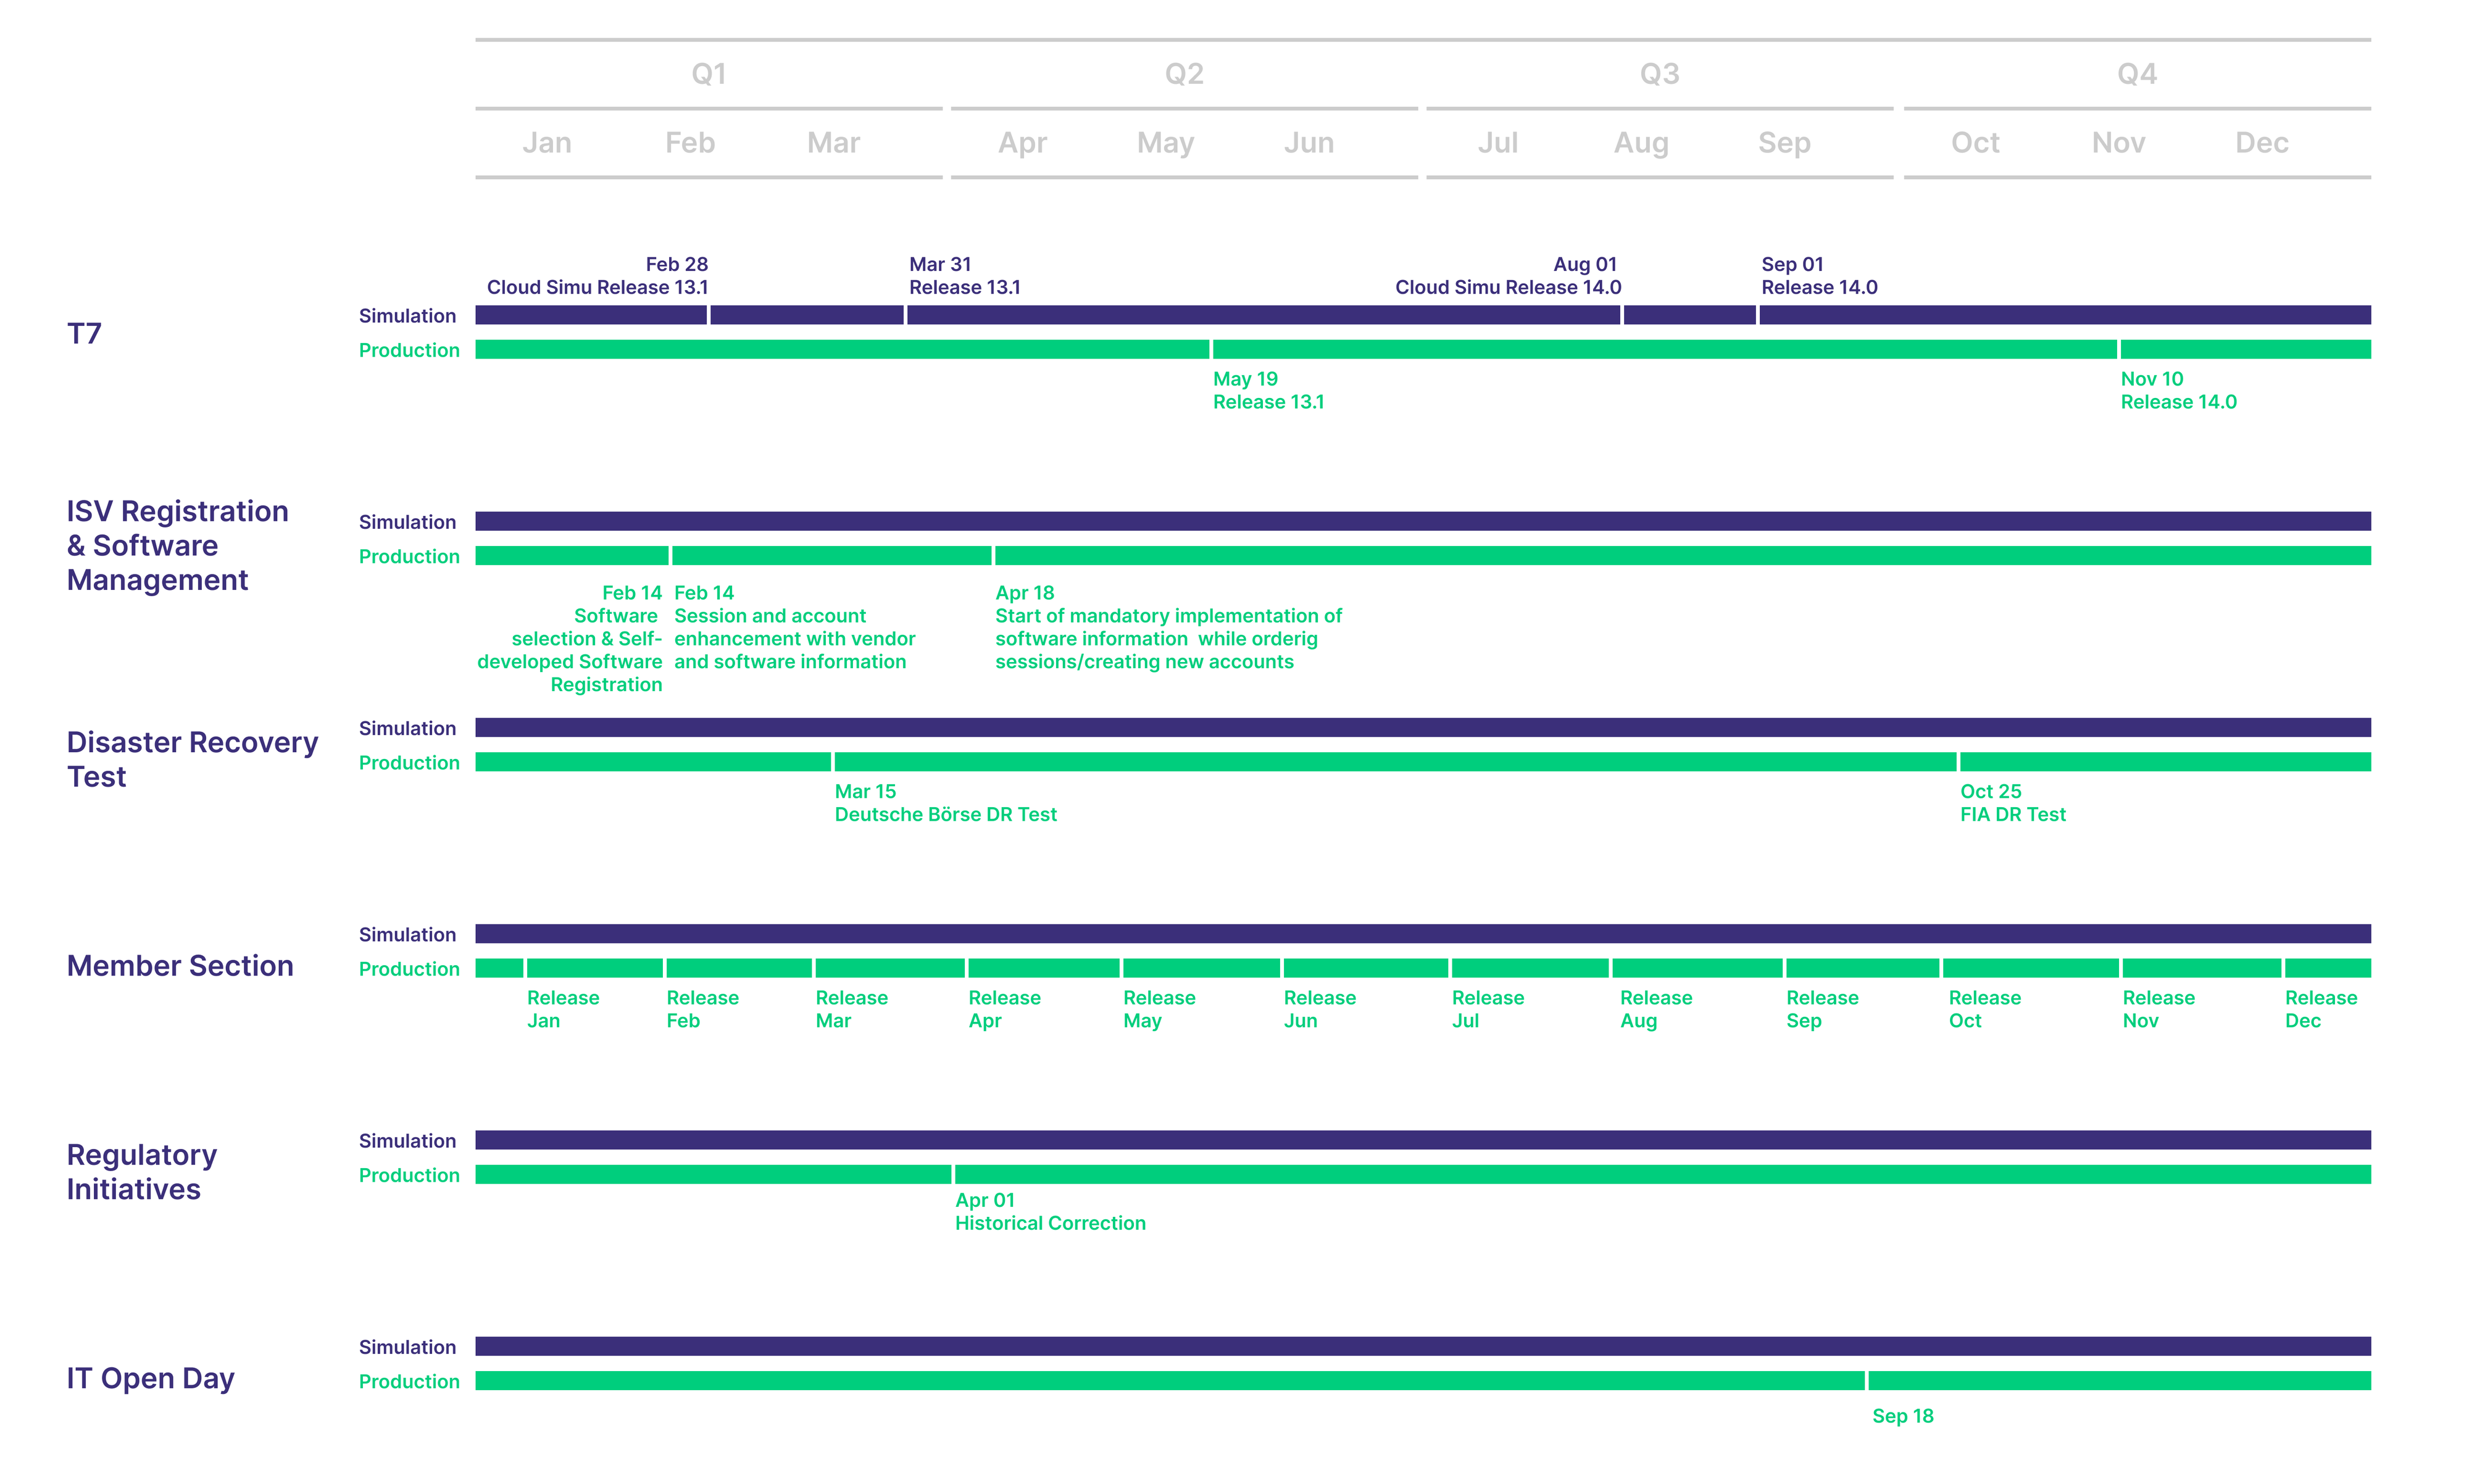2469x1484 pixels.
Task: Click Release Feb in Member Section
Action: [702, 1009]
